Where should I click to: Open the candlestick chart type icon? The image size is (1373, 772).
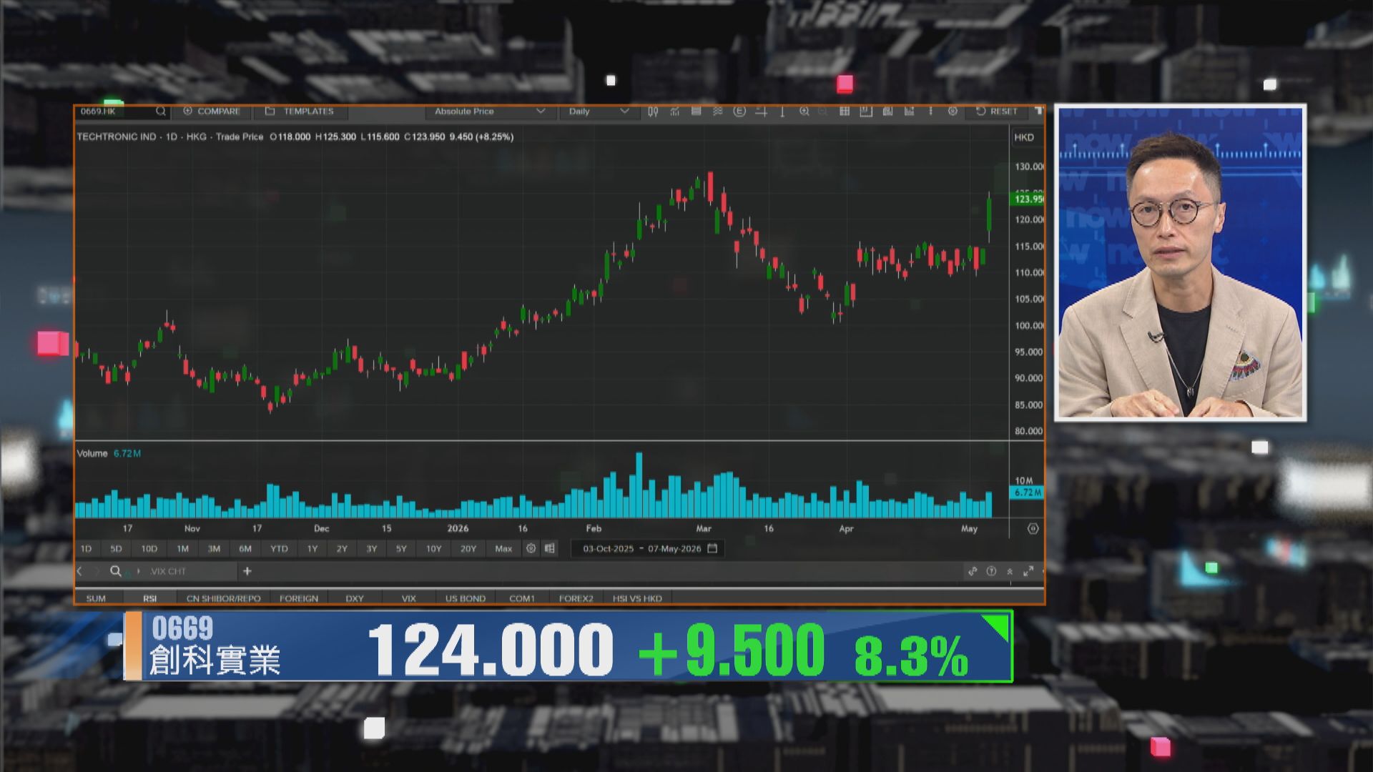pos(653,112)
